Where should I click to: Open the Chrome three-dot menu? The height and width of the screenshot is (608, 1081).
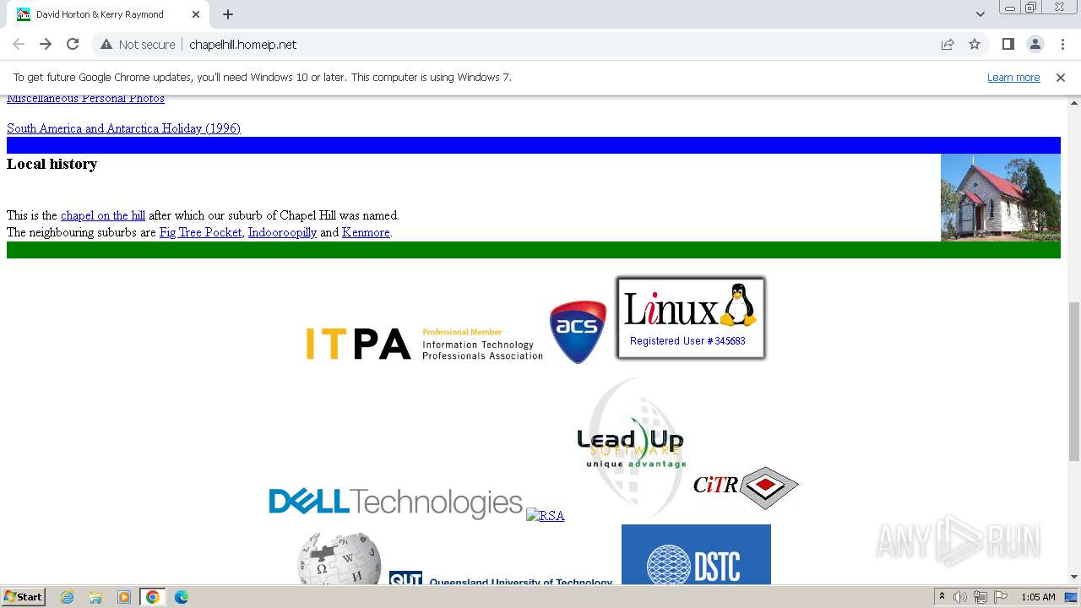click(x=1062, y=44)
